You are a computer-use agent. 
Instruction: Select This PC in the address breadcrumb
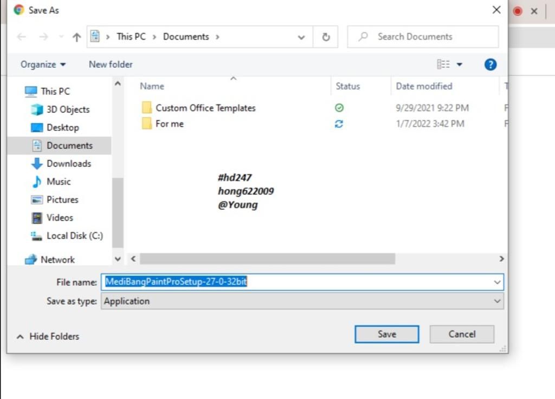point(131,36)
